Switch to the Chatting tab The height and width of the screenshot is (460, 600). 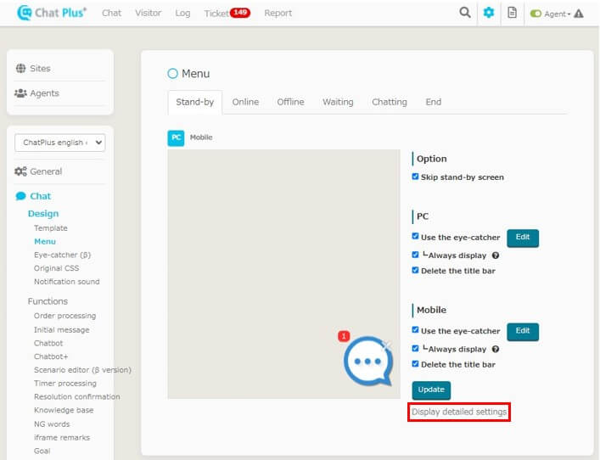tap(390, 102)
